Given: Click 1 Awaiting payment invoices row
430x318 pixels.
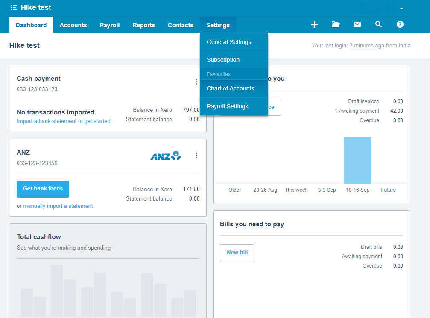Looking at the screenshot, I should pos(369,111).
